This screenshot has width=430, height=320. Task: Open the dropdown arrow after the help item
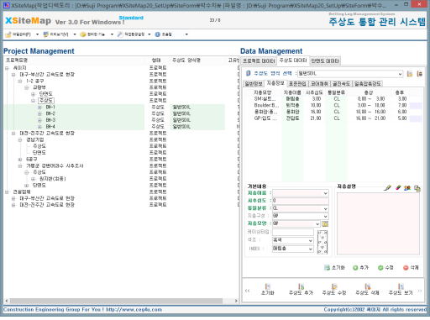[186, 34]
